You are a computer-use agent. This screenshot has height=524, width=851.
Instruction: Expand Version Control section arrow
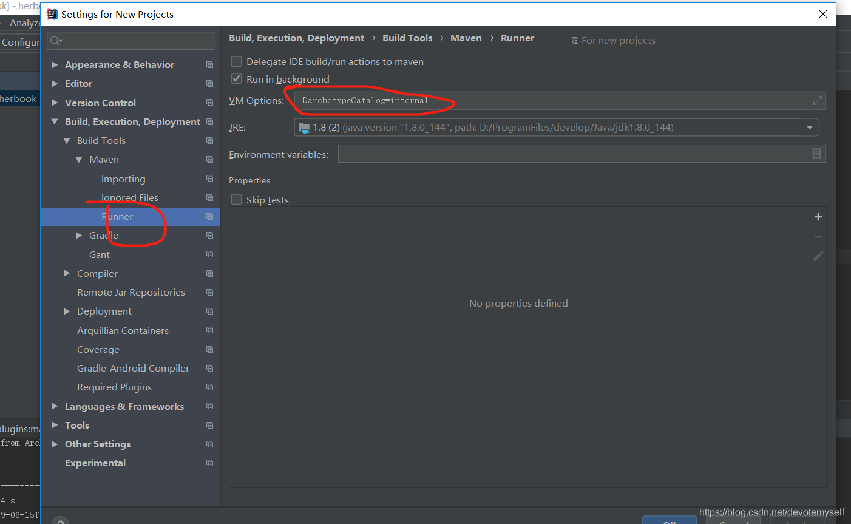pos(55,103)
